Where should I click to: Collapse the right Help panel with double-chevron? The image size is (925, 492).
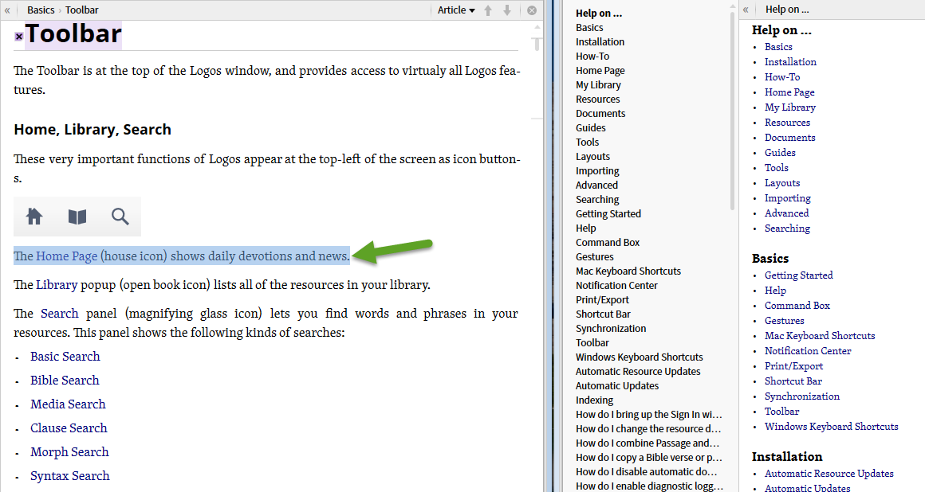(x=746, y=10)
